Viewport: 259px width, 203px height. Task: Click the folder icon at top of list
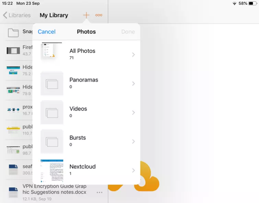click(x=13, y=33)
